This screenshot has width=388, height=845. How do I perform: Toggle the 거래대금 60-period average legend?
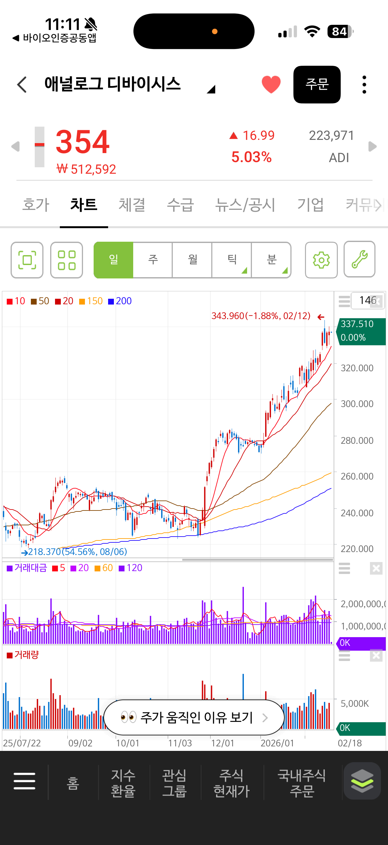(x=104, y=568)
